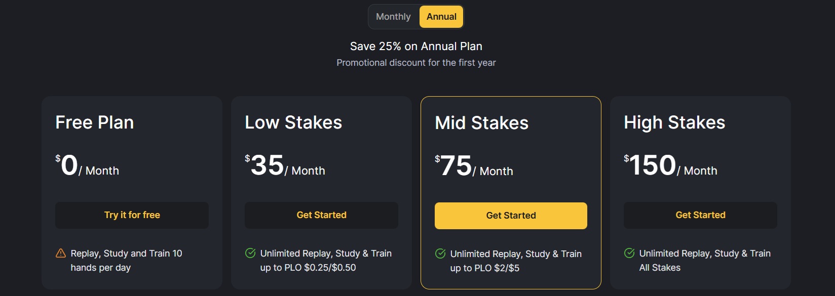Click the $150 / Month price
Image resolution: width=835 pixels, height=296 pixels.
(x=671, y=166)
